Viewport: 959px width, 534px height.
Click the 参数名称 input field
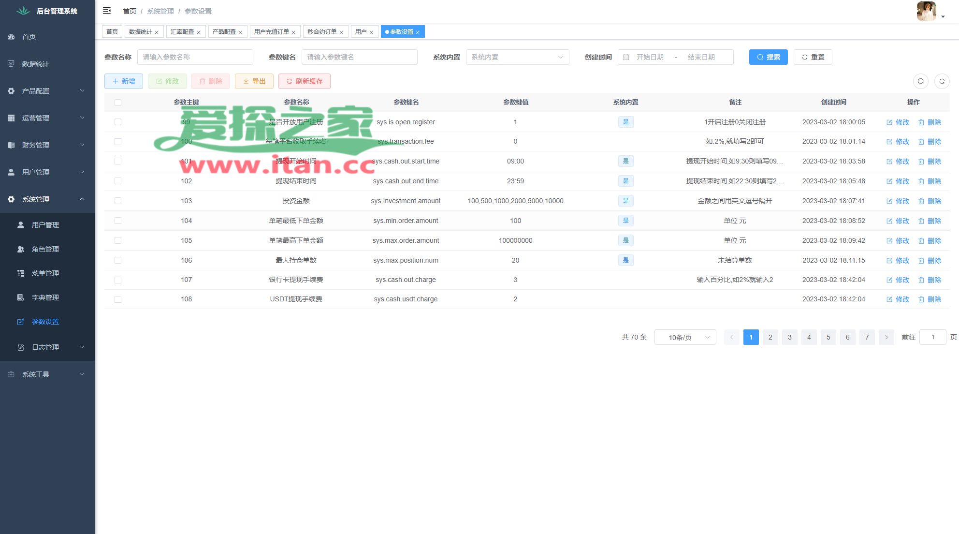coord(195,57)
